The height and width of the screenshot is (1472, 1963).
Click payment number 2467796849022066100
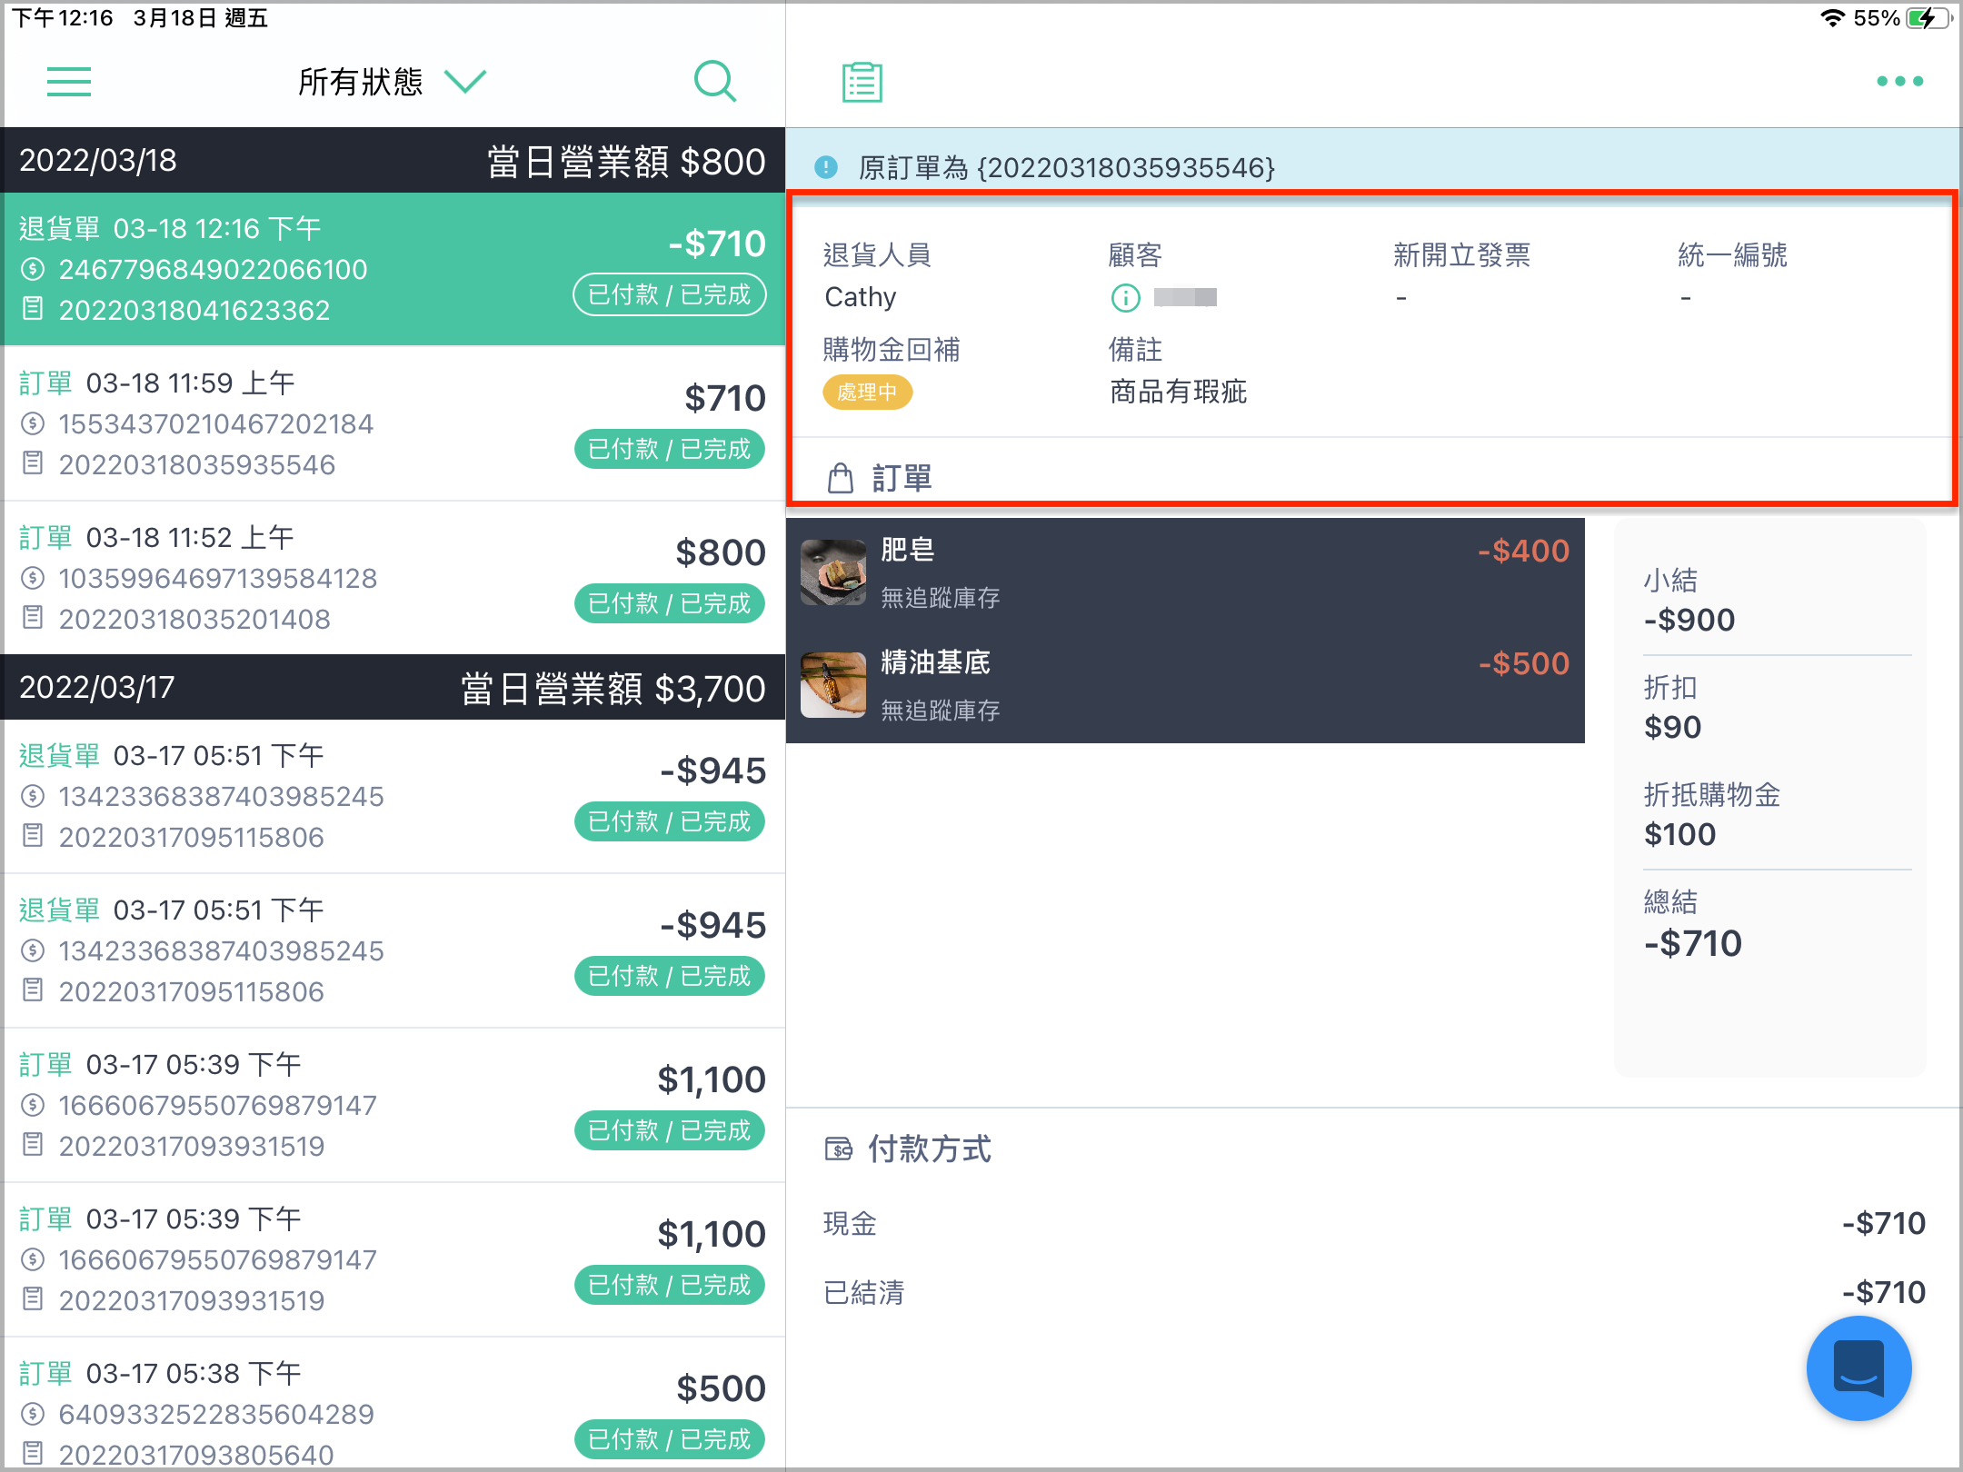coord(213,269)
